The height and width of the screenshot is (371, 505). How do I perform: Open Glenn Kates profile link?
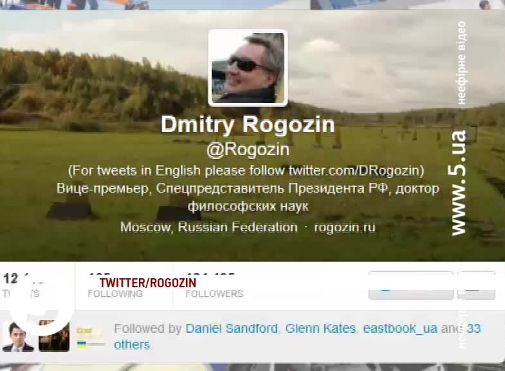(320, 328)
